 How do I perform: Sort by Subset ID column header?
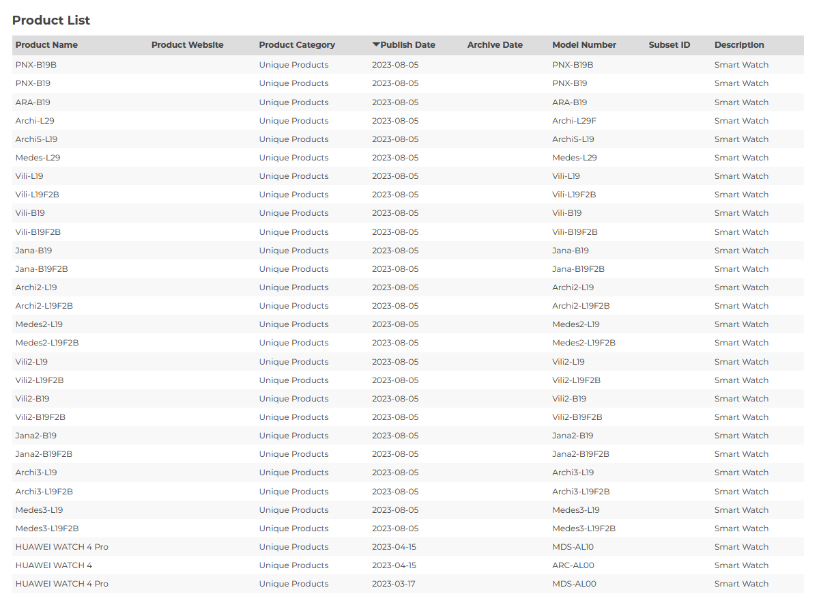click(669, 45)
